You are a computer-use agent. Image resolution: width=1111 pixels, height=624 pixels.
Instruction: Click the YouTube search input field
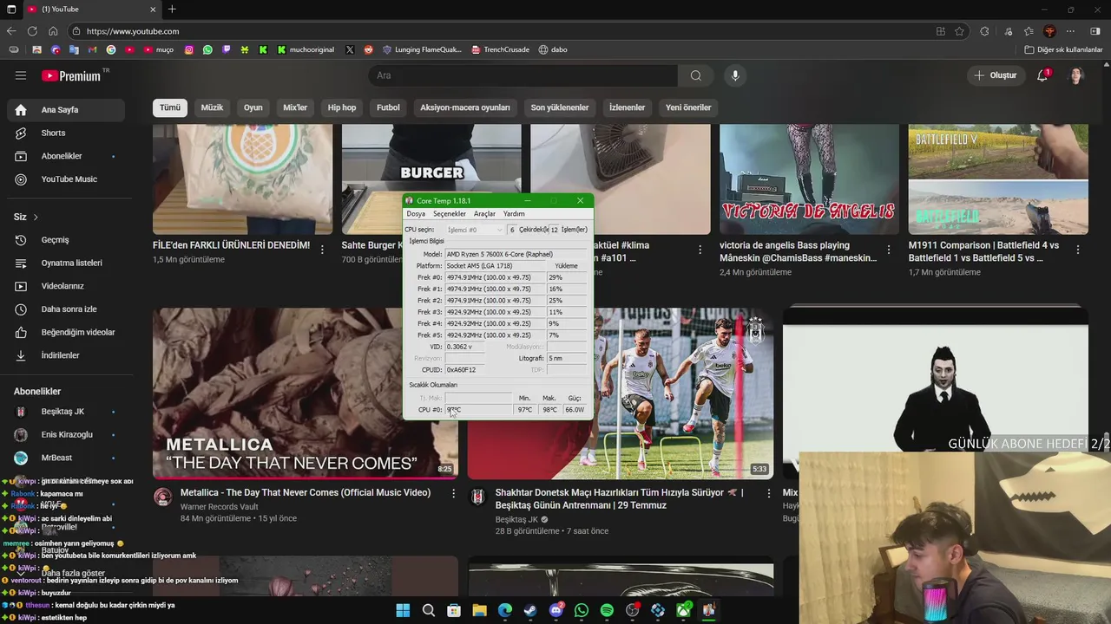point(523,75)
